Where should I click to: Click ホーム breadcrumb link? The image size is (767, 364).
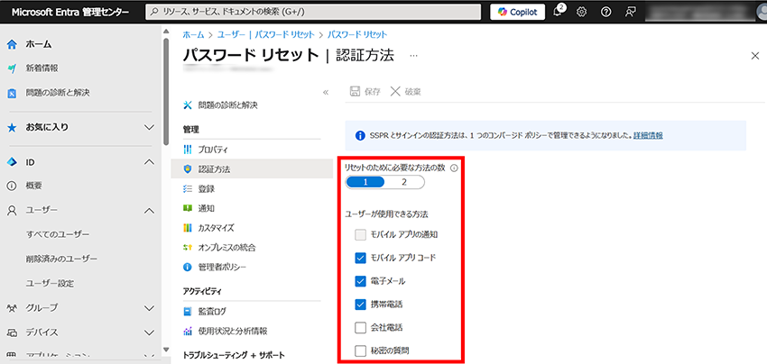[x=193, y=34]
